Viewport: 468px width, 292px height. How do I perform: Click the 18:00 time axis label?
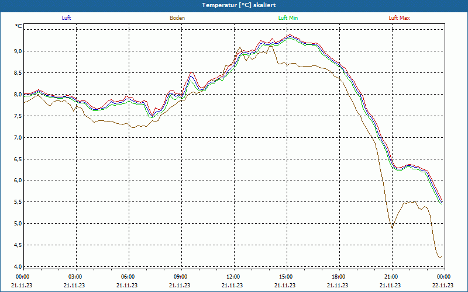(x=339, y=277)
